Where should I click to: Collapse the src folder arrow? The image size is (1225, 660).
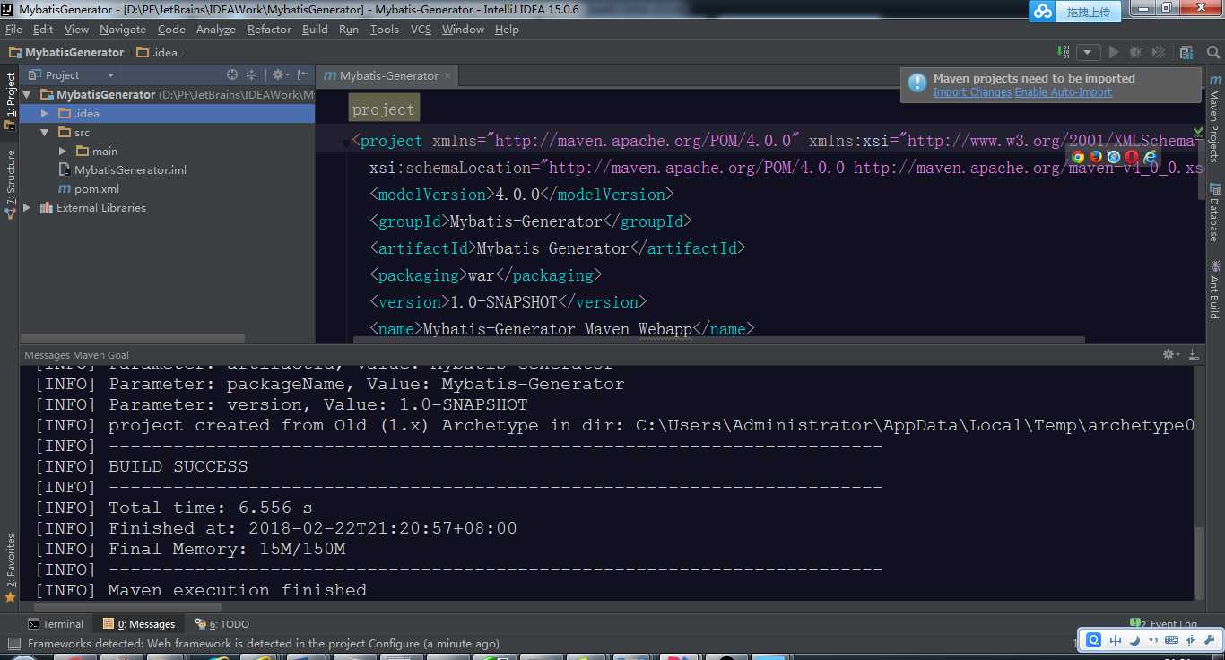[45, 132]
